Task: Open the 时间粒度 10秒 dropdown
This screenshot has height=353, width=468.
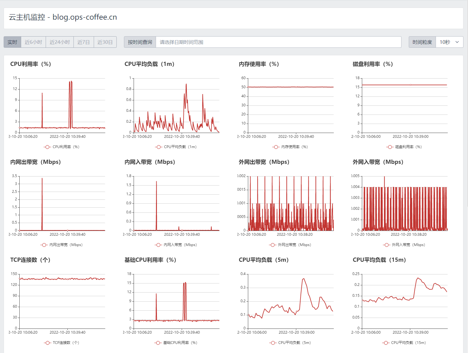Action: pos(449,42)
